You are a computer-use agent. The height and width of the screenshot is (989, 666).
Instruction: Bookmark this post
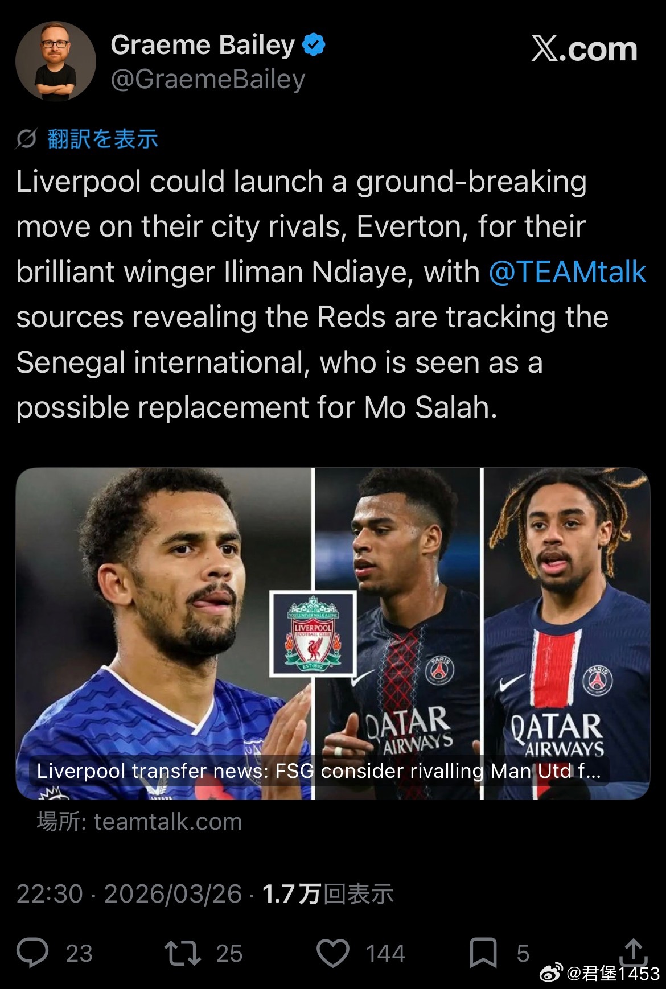pos(483,953)
